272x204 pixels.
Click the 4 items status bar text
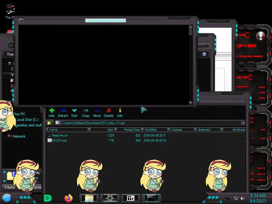(x=10, y=187)
